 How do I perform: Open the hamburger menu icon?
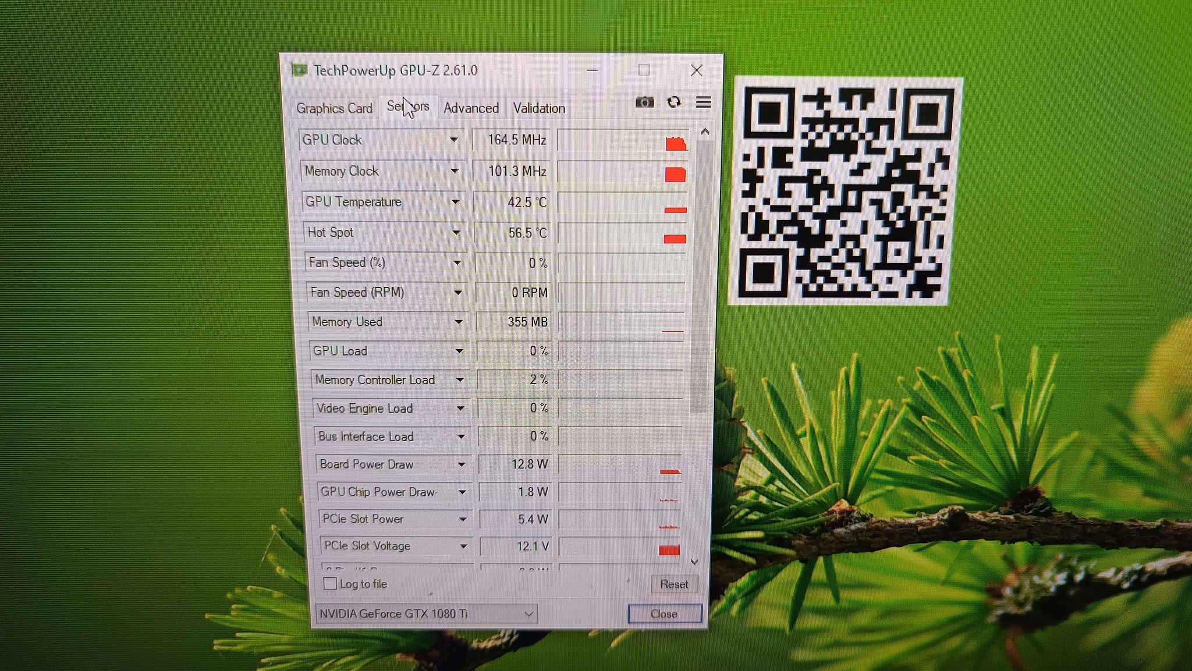point(703,102)
